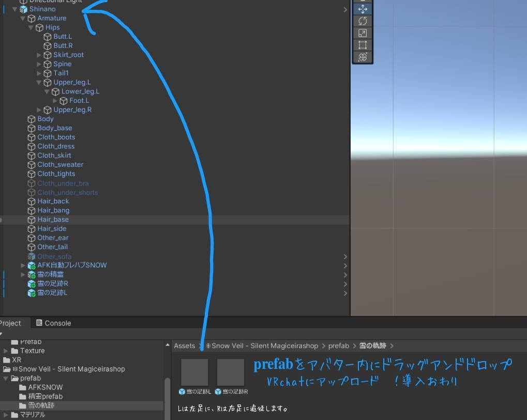This screenshot has height=420, width=527.
Task: Open 雪の足跡L prefab via its right chevron
Action: 345,293
